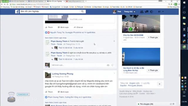The width and height of the screenshot is (188, 106).
Task: Click browser reload icon
Action: coord(7,4)
